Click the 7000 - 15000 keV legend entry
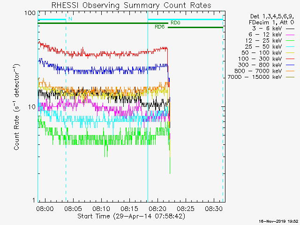Screen dimensions: 300x225 (x=261, y=77)
